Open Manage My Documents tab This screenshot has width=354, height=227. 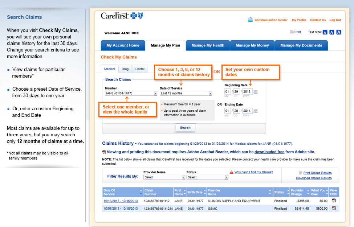coord(301,45)
